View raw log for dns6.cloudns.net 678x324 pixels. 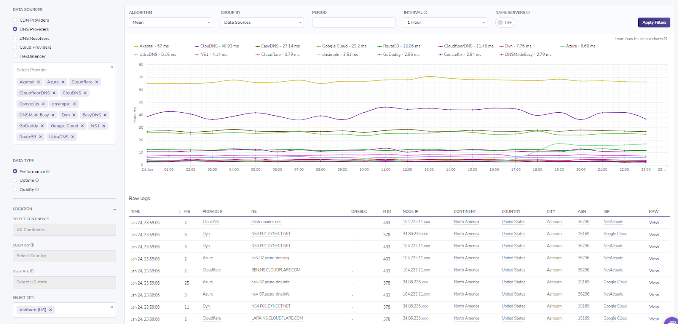tap(654, 223)
